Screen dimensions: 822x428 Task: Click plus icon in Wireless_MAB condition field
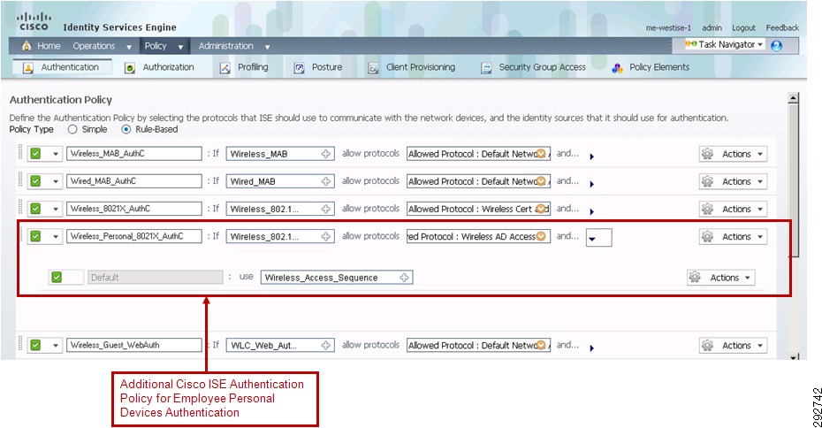(326, 154)
